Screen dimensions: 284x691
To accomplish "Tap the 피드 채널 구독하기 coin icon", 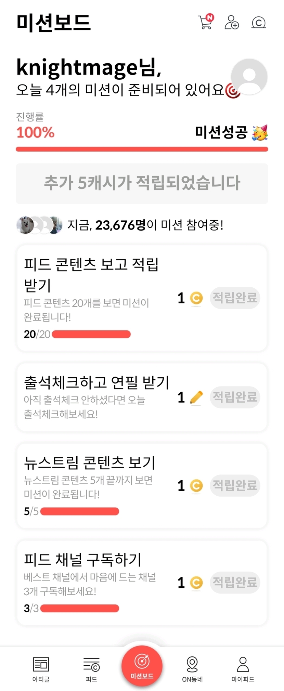I will tap(196, 583).
